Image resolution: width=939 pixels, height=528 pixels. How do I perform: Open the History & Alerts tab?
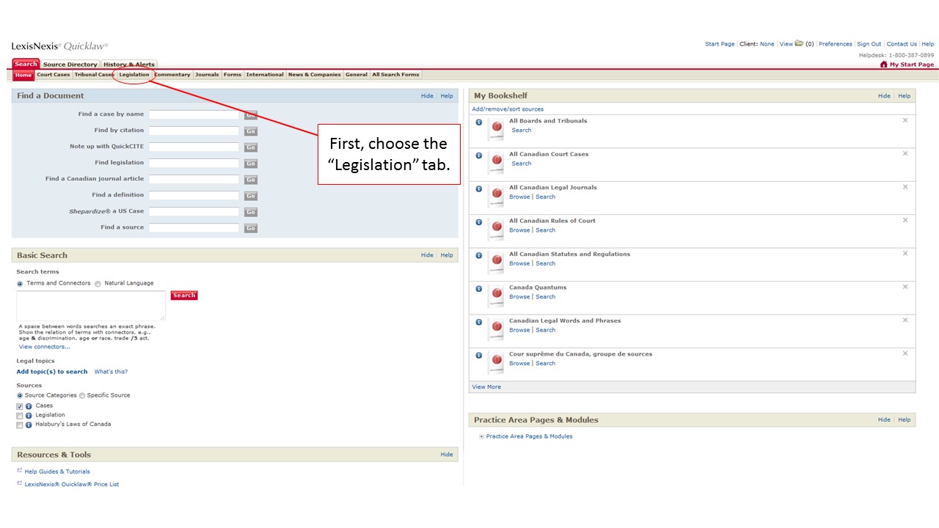tap(129, 65)
